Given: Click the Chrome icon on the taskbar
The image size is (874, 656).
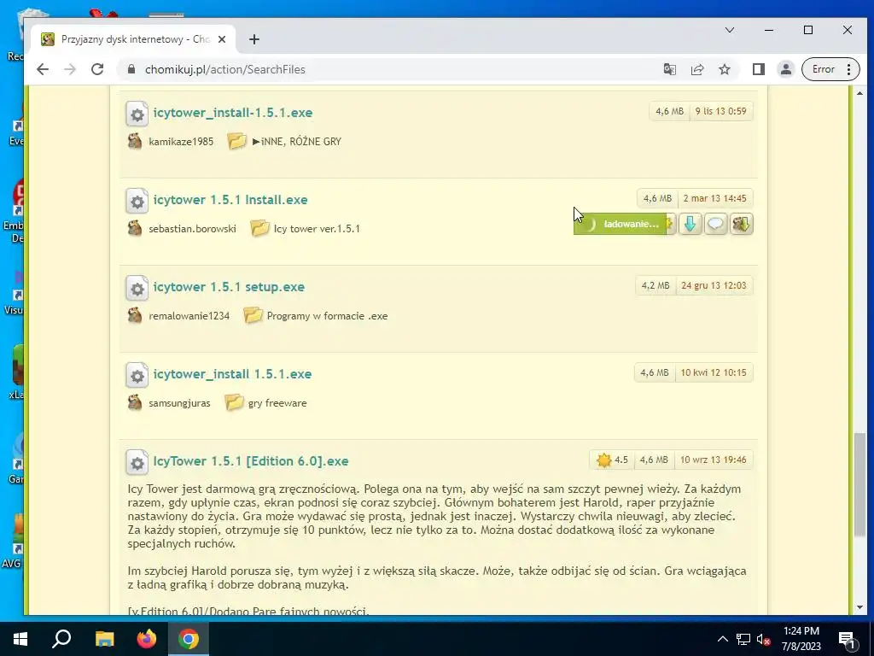Looking at the screenshot, I should [x=189, y=639].
